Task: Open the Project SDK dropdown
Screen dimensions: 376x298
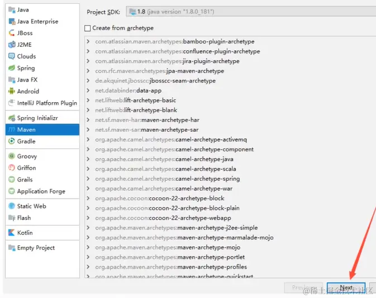Action: point(251,12)
